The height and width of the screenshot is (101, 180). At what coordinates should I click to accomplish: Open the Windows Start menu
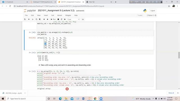[x=3, y=98]
